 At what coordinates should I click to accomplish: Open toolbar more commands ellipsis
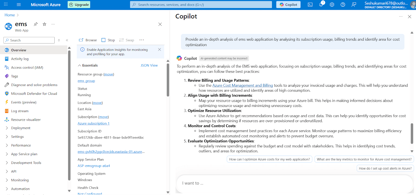click(x=142, y=40)
